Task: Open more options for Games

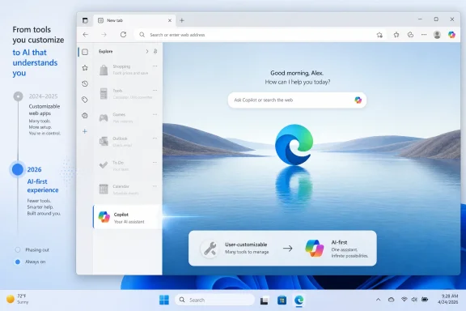Action: 155,114
